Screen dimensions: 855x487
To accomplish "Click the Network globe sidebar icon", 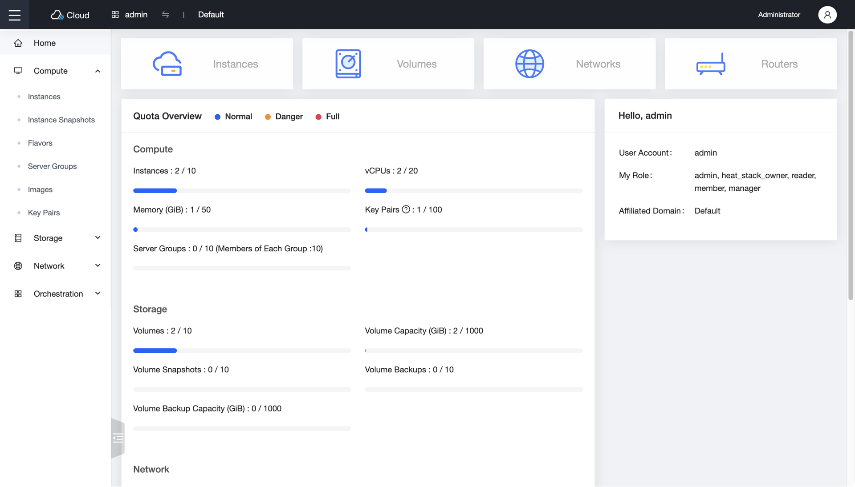I will [x=18, y=266].
